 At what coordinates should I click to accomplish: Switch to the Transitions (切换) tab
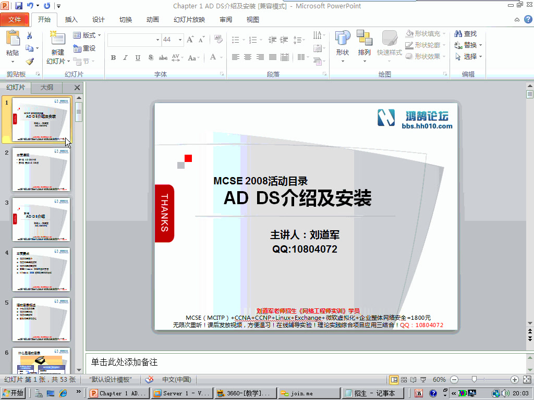(126, 20)
